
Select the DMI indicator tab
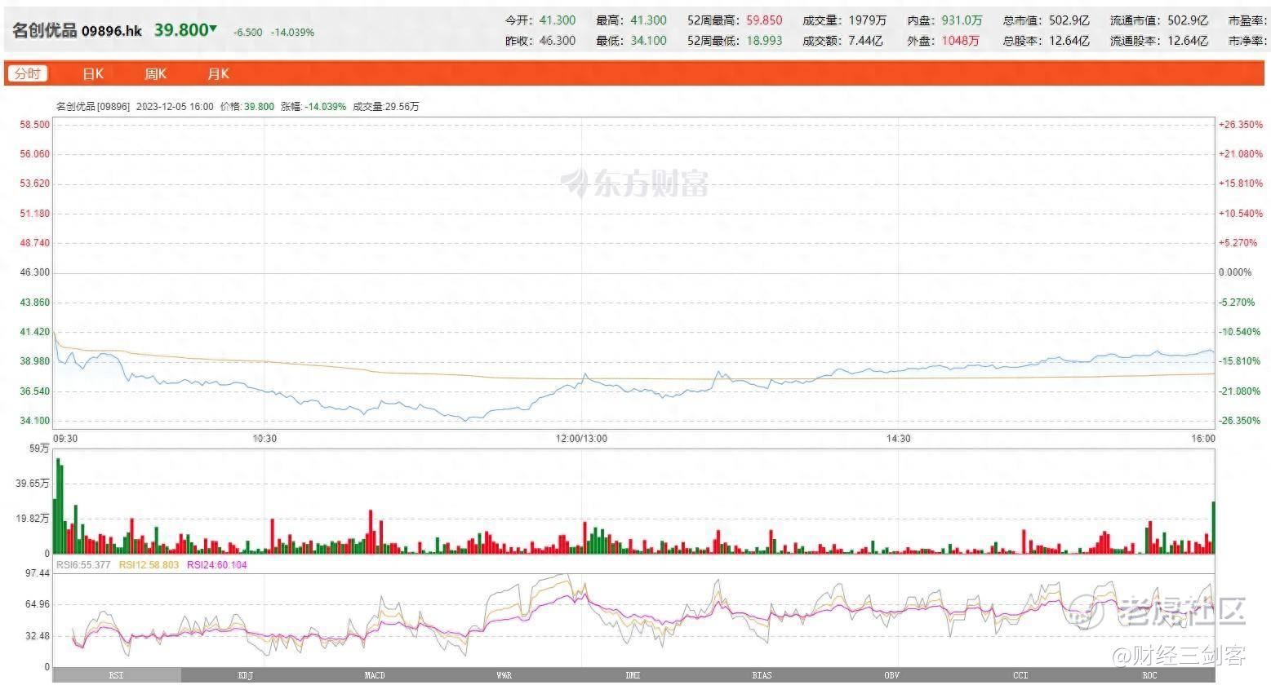click(633, 675)
